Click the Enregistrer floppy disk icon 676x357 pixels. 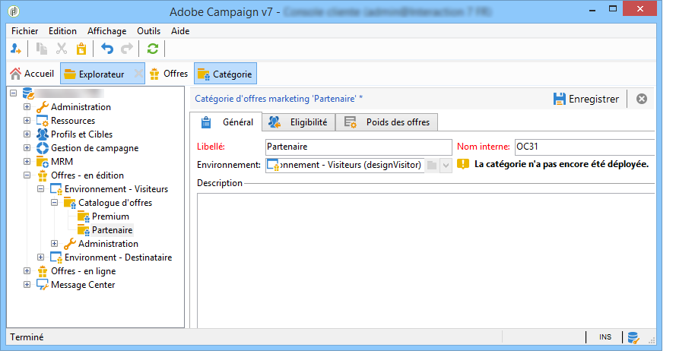coord(560,99)
